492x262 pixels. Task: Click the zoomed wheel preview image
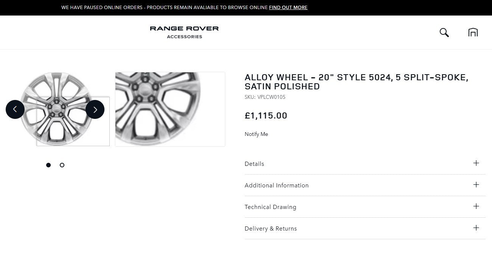coord(170,109)
